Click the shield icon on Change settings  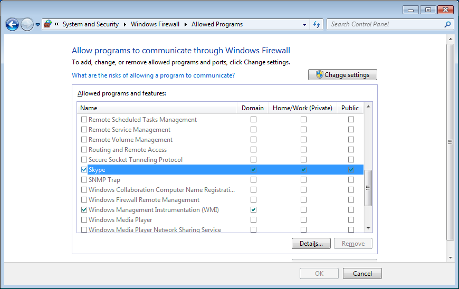coord(319,75)
